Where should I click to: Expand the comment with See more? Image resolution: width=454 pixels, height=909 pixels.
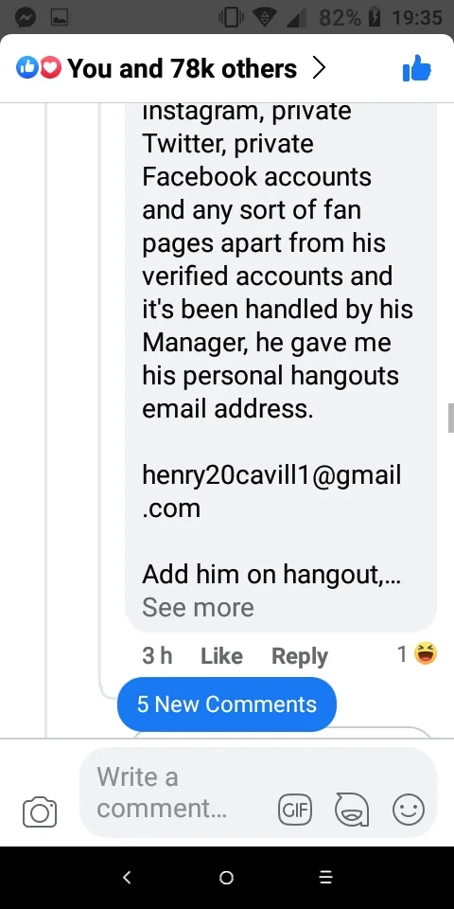pyautogui.click(x=198, y=607)
